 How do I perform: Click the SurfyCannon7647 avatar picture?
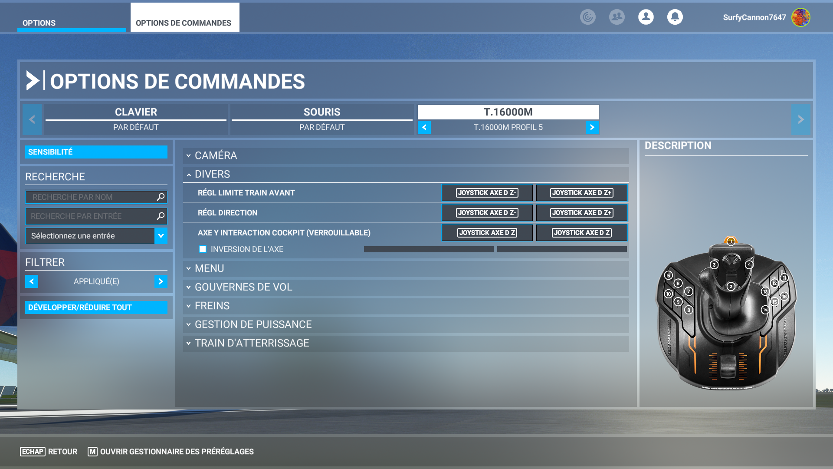800,17
